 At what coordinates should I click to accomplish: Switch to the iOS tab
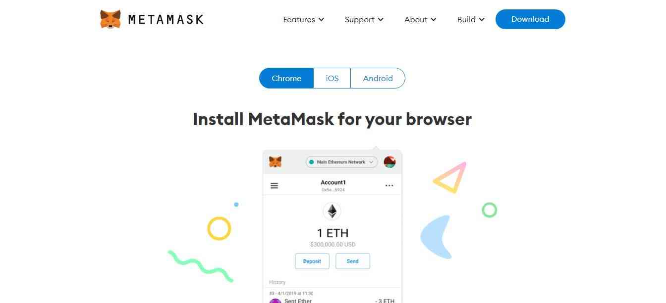[x=332, y=78]
